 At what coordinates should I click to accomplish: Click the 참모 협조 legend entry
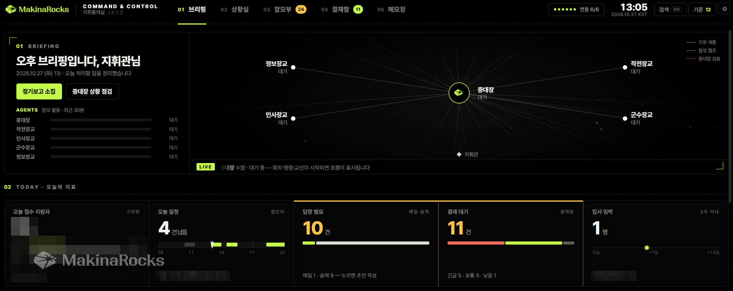(x=702, y=51)
